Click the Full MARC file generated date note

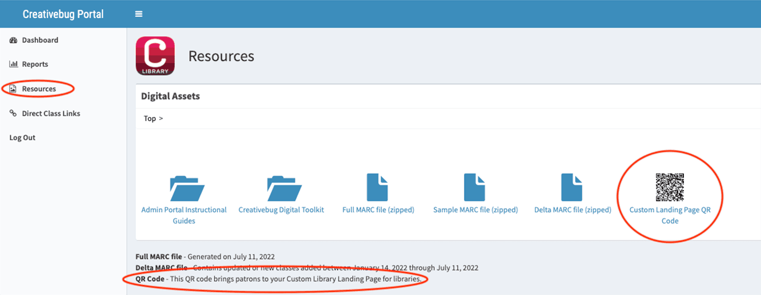click(205, 256)
